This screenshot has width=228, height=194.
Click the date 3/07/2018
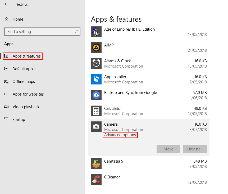click(198, 129)
